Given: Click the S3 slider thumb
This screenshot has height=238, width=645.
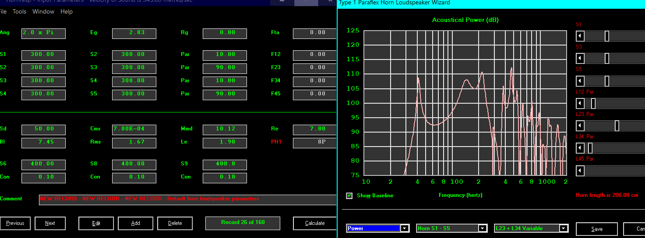Looking at the screenshot, I should [x=607, y=58].
